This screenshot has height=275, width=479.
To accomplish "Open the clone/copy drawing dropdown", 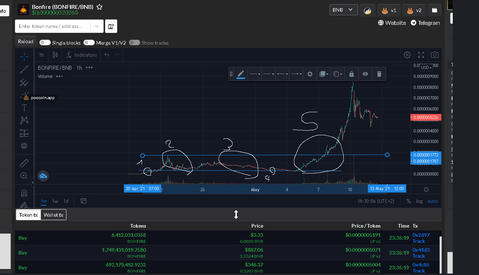I will [338, 74].
